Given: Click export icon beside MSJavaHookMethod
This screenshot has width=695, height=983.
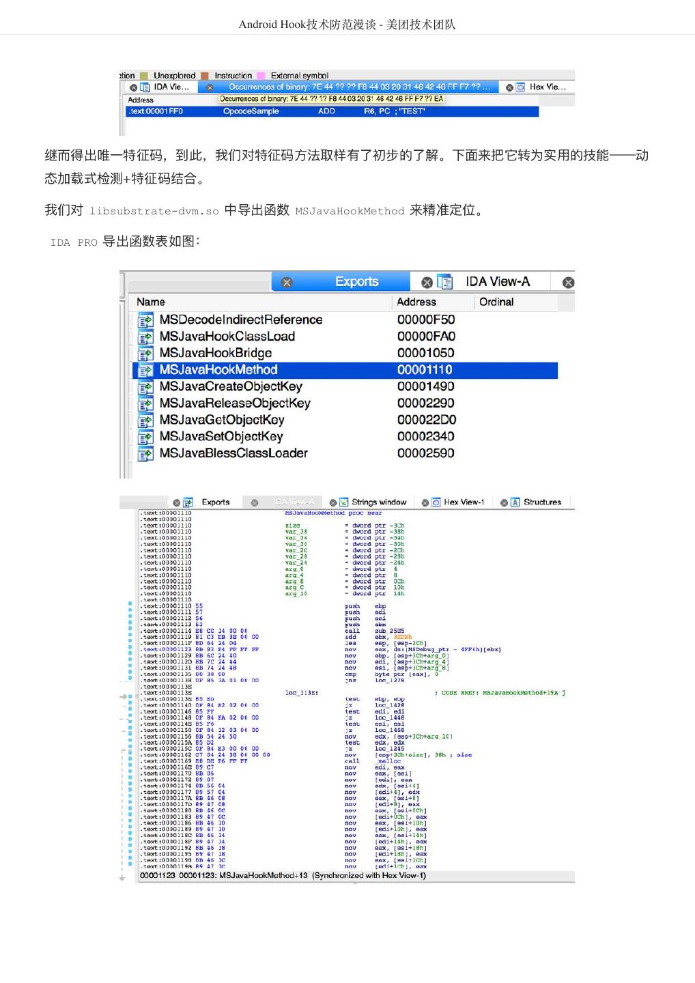Looking at the screenshot, I should click(145, 370).
